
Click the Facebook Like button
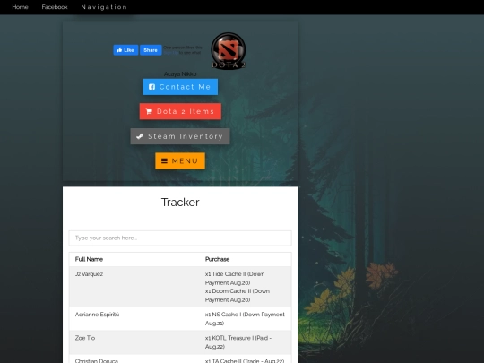[125, 50]
